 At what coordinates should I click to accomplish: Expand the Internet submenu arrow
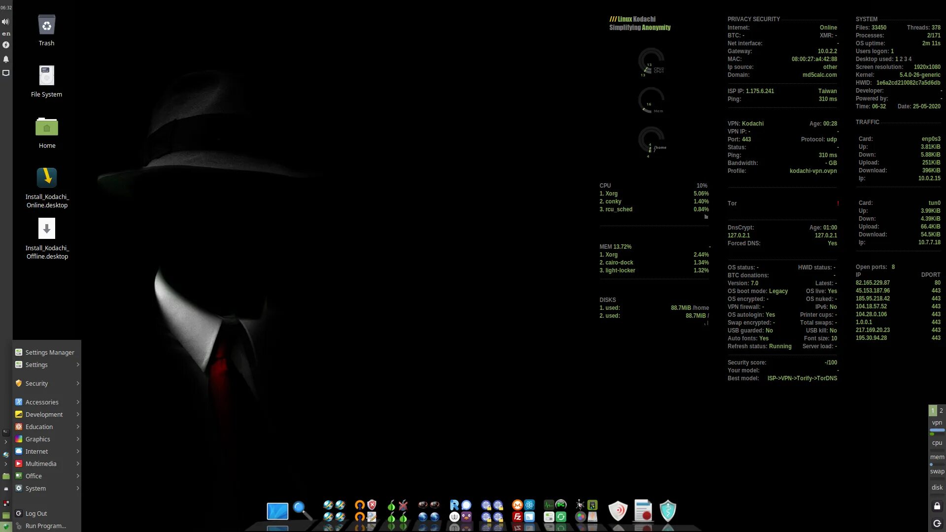[77, 451]
